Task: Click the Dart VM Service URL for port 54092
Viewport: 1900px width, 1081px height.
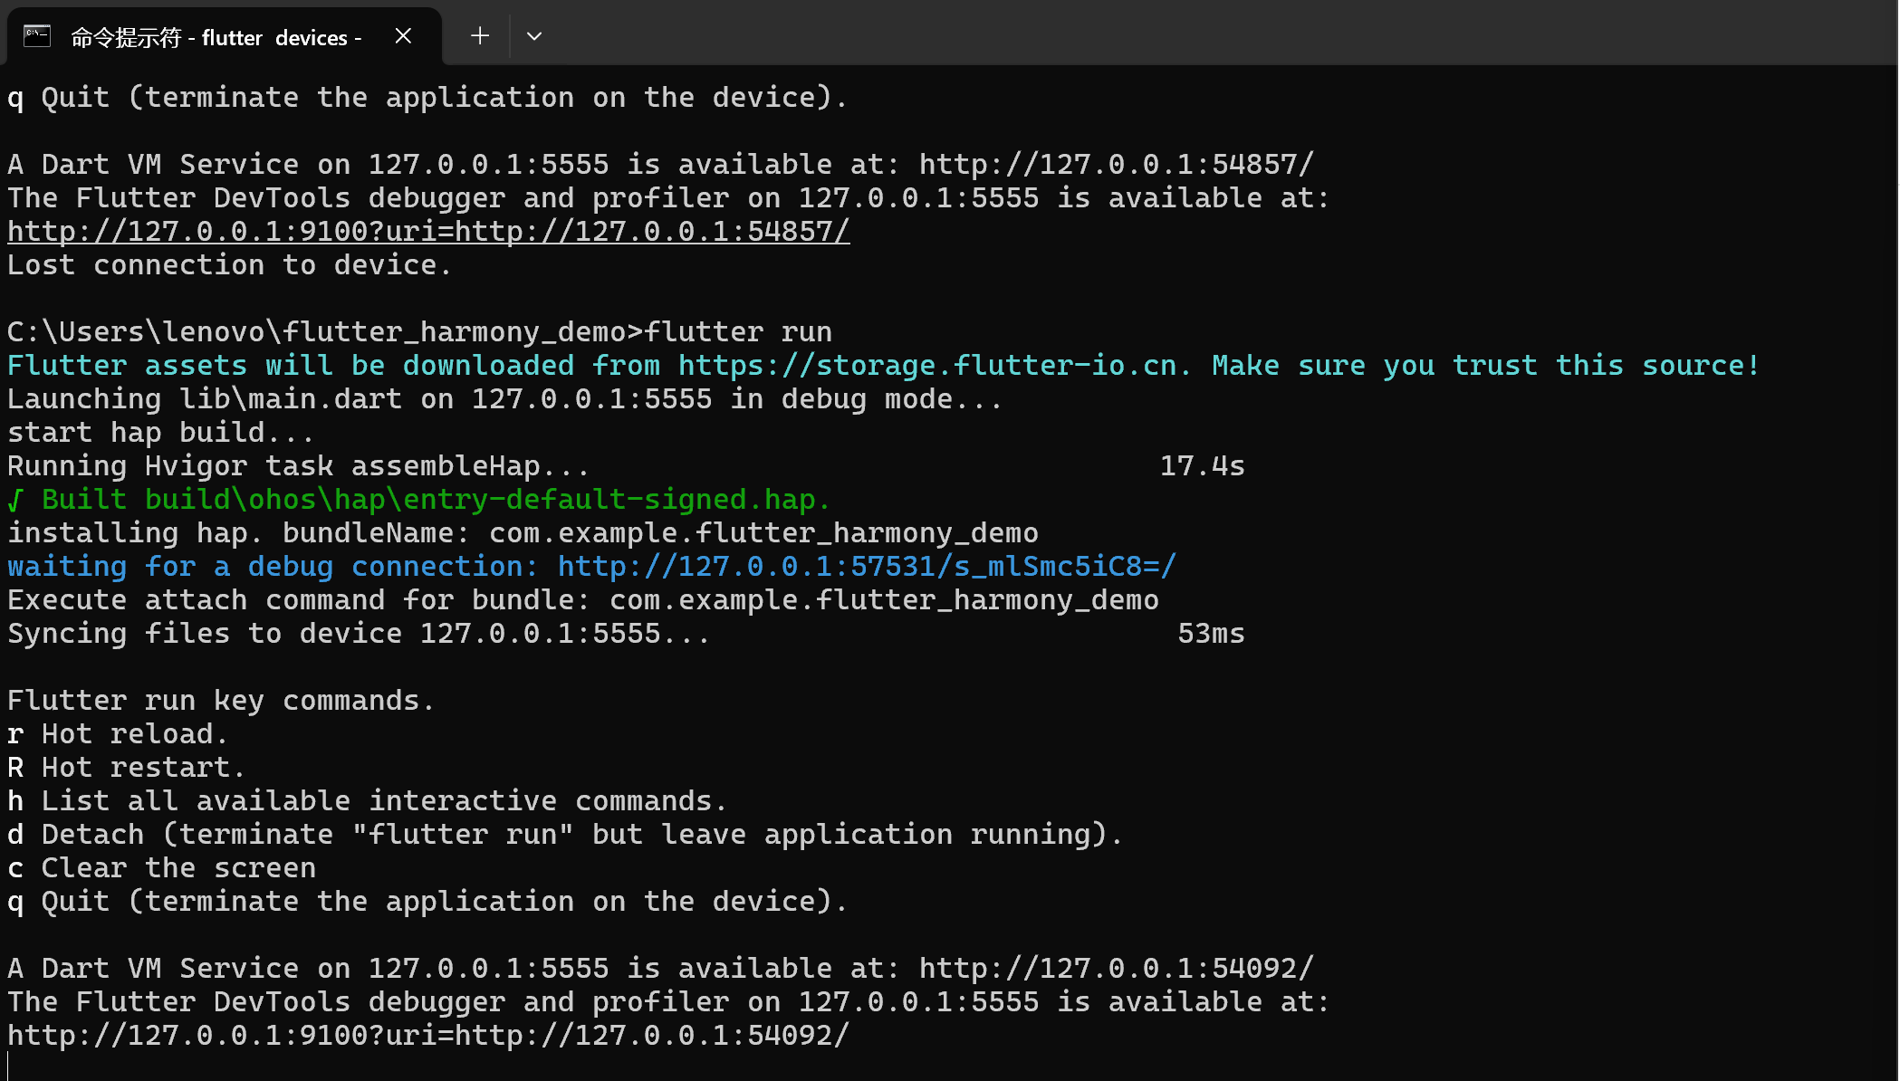Action: tap(1116, 969)
